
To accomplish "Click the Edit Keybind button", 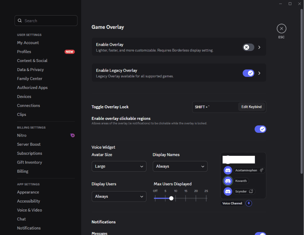I will (x=251, y=107).
